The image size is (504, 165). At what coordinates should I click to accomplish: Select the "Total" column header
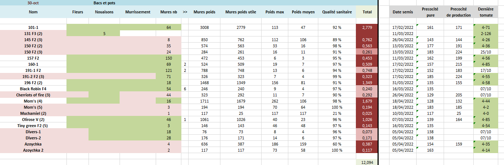(x=367, y=12)
